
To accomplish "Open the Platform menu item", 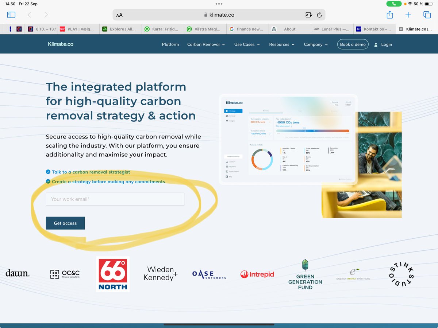I will pos(170,44).
